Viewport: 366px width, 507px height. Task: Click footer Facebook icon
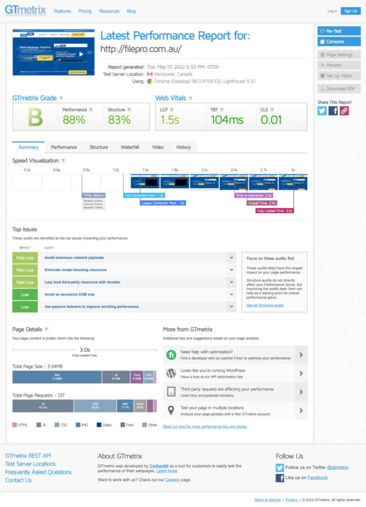(x=280, y=478)
